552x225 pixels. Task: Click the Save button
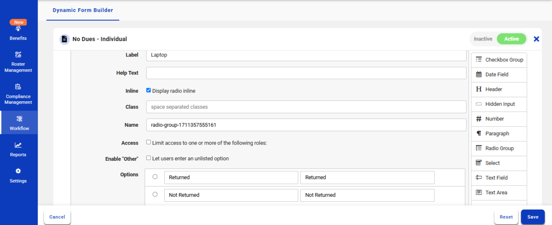pos(532,217)
